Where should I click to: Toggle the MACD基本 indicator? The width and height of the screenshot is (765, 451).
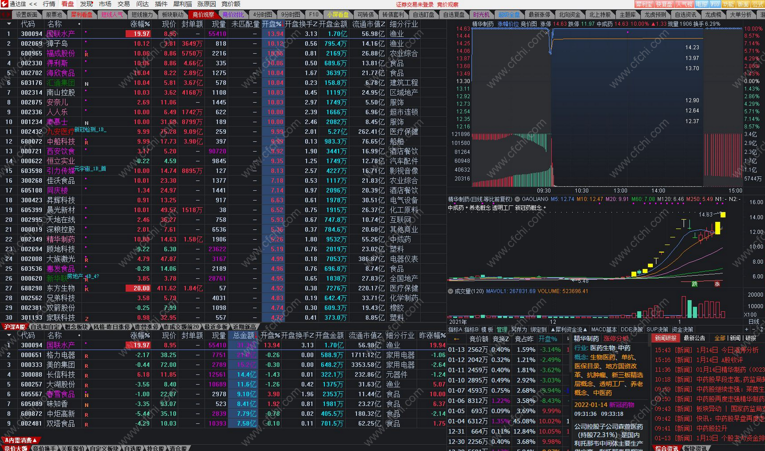(x=604, y=329)
